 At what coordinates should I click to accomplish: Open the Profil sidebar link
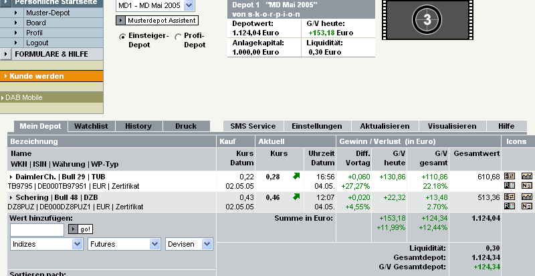point(35,33)
